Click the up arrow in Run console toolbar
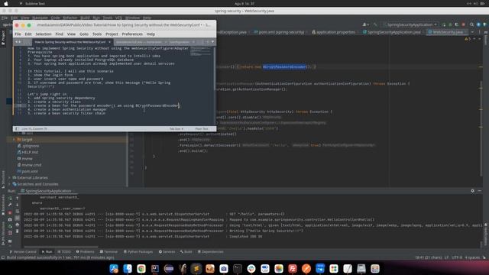Screen dimensions: 489x275 pos(17,199)
